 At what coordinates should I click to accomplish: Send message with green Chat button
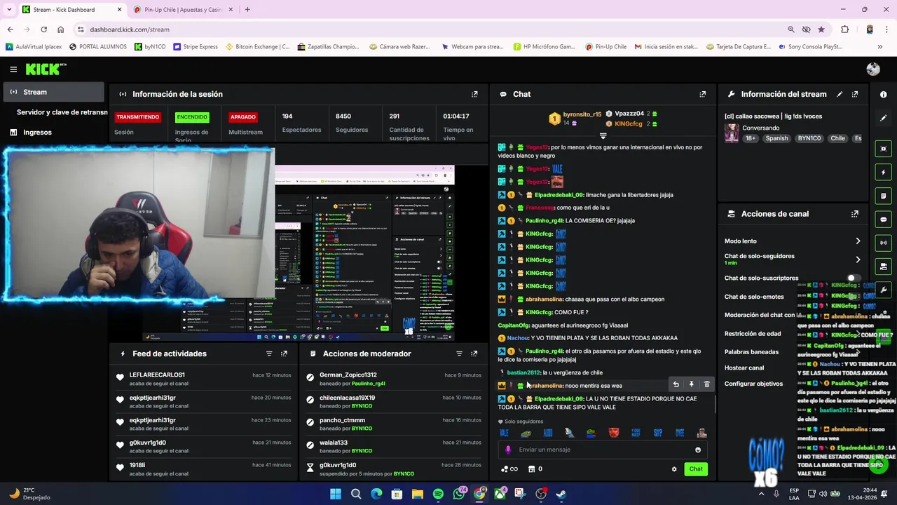(x=696, y=469)
